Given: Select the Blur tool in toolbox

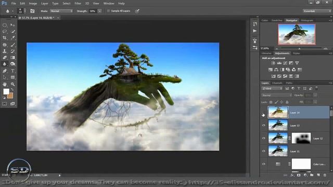Looking at the screenshot, I should click(5, 64).
